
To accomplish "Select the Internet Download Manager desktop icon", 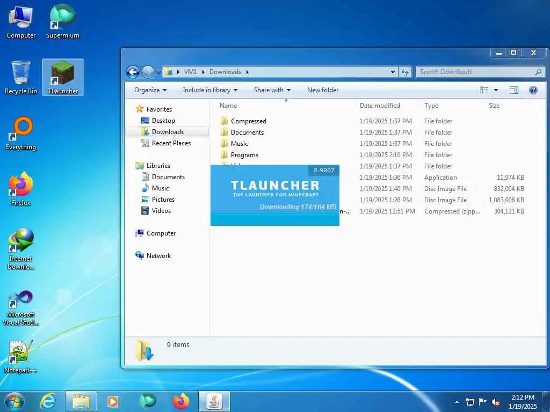I will click(21, 249).
